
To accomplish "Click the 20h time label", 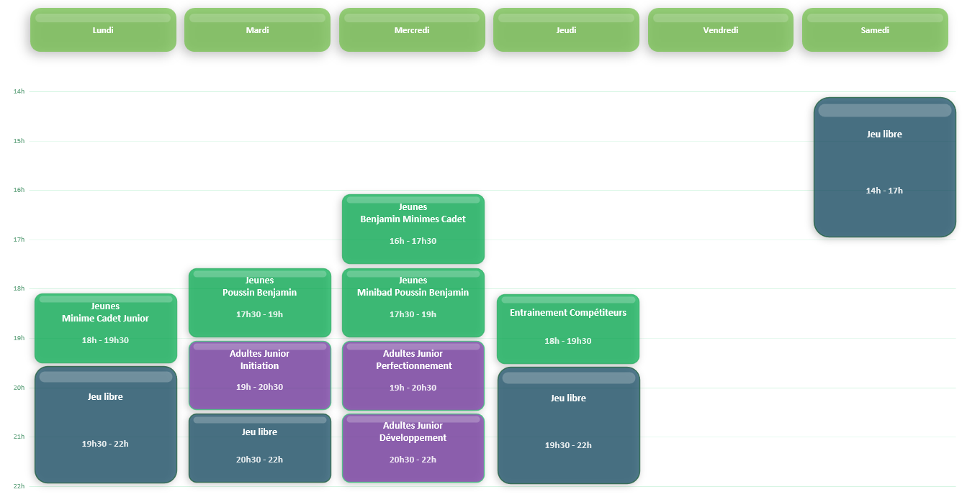I will [x=19, y=388].
